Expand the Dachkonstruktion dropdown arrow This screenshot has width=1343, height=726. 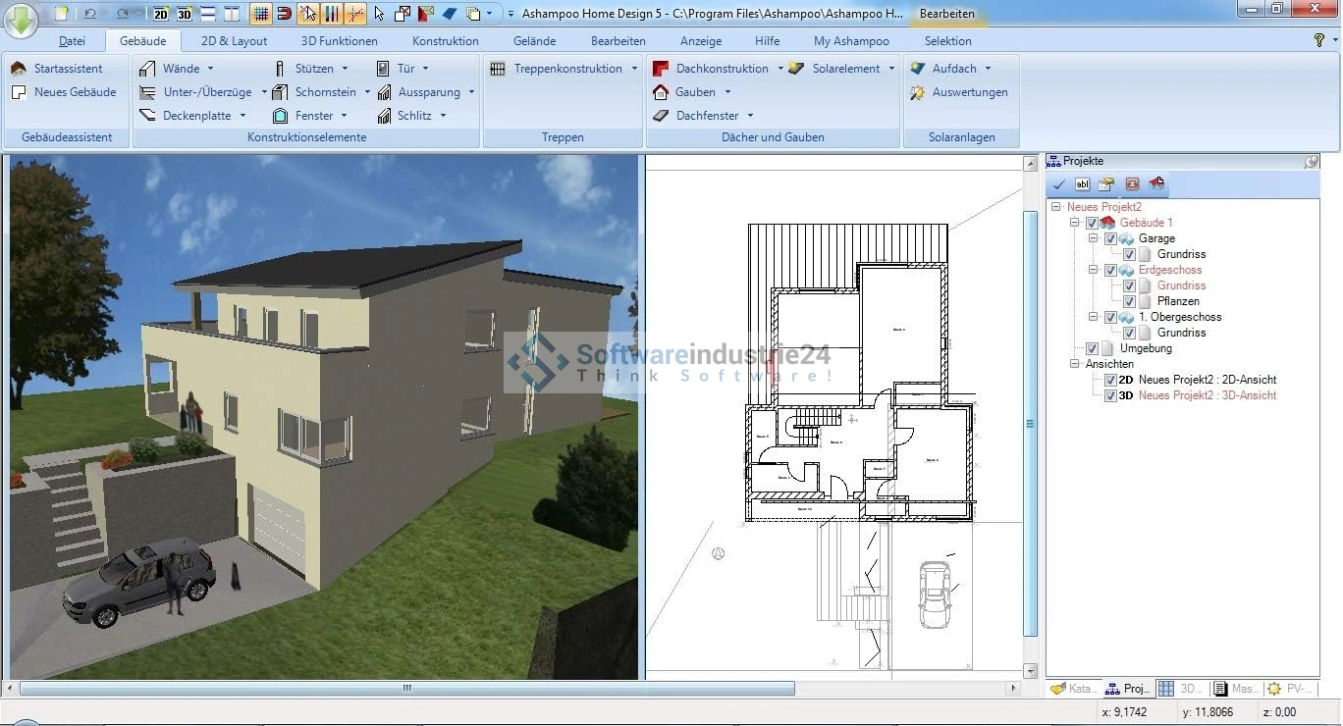(x=780, y=69)
